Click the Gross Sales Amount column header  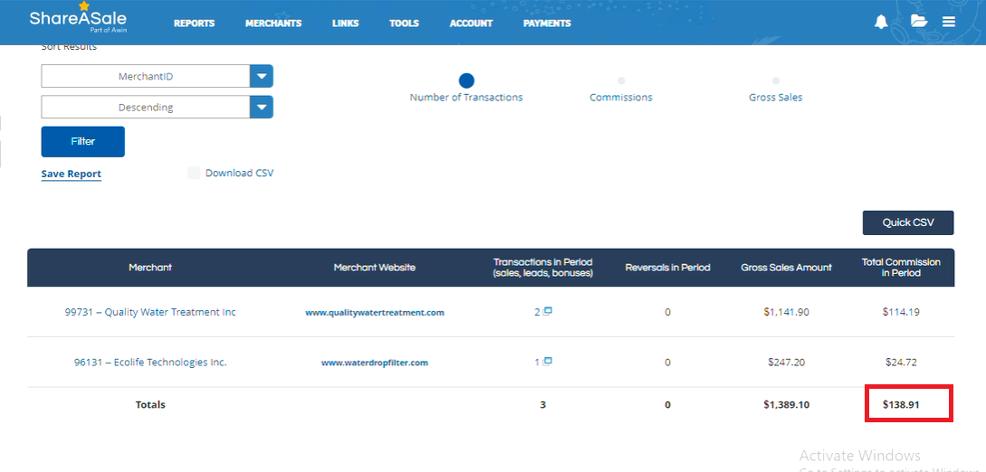[786, 268]
